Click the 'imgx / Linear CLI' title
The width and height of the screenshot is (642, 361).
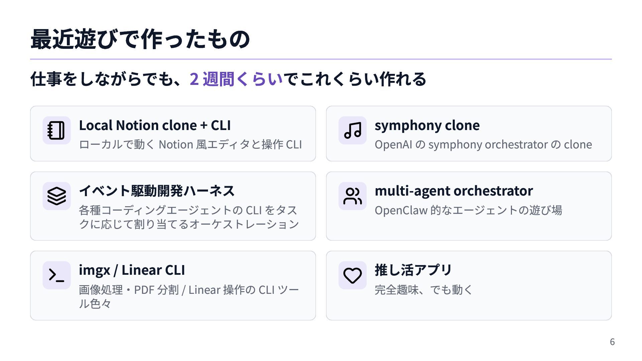(132, 270)
